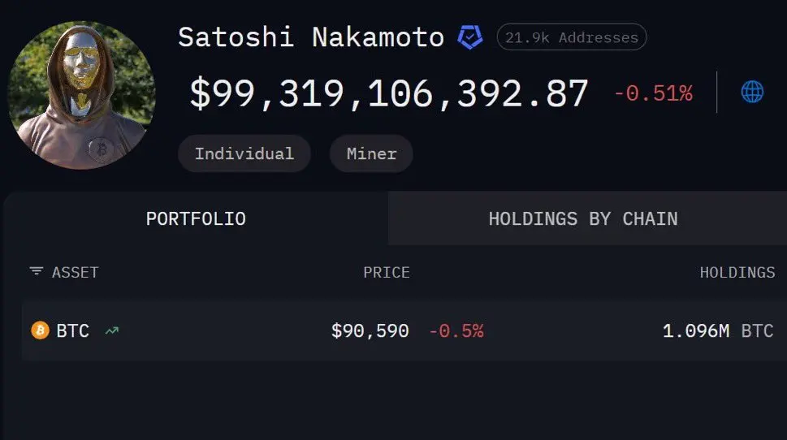Sort by the ASSET column header

(75, 273)
